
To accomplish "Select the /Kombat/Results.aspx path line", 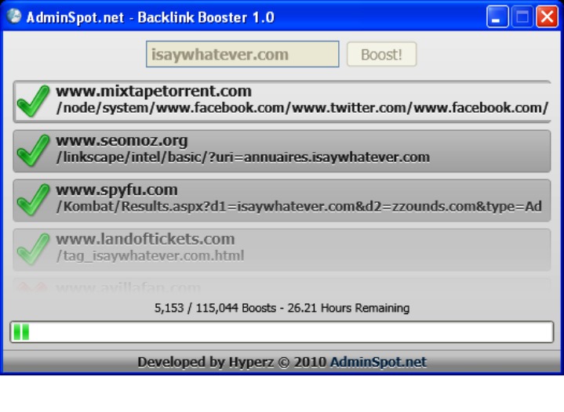I will tap(299, 207).
